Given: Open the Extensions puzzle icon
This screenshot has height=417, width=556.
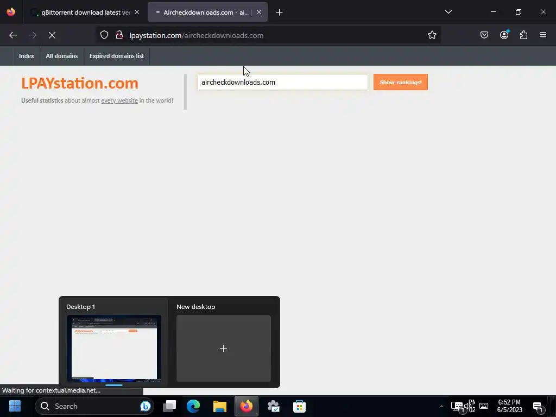Looking at the screenshot, I should click(x=523, y=35).
